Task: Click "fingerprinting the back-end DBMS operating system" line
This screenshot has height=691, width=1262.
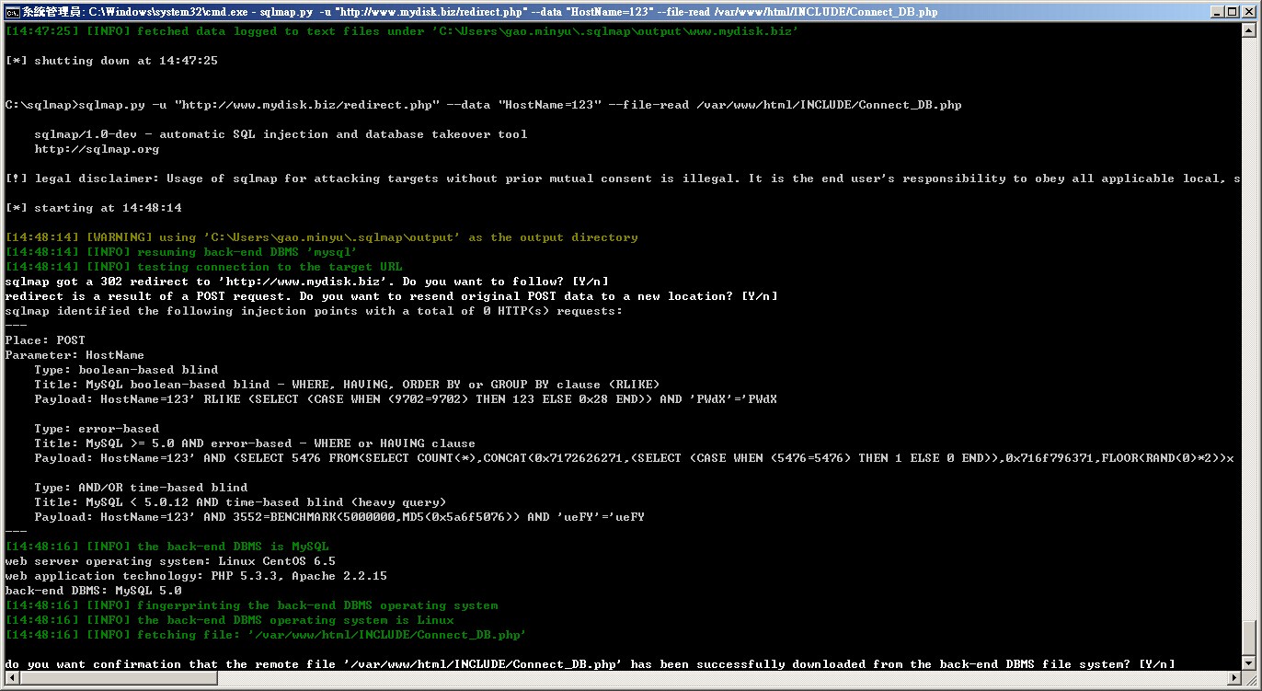Action: click(251, 605)
